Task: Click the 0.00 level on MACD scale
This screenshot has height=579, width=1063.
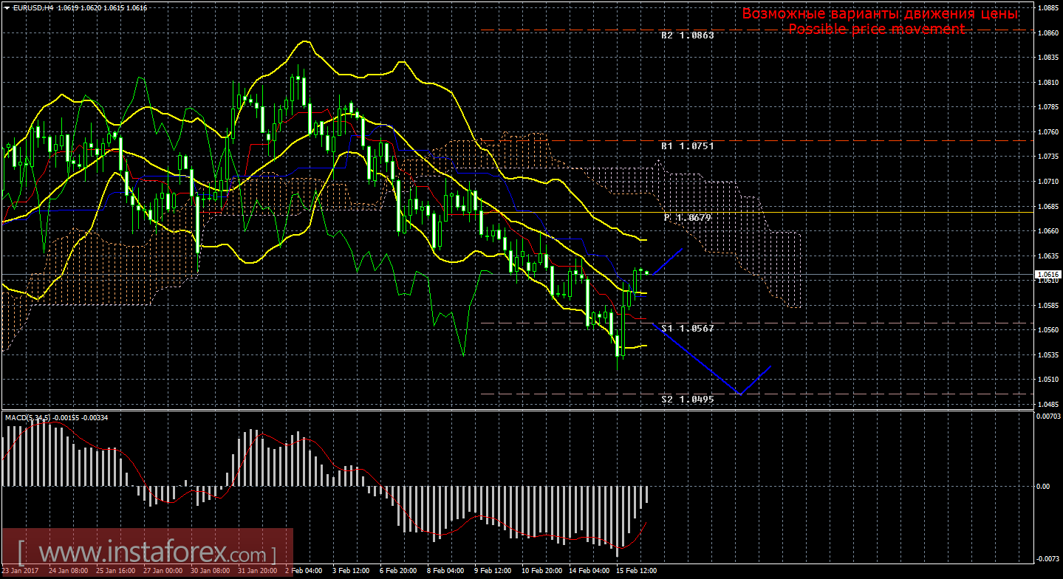Action: coord(1042,486)
